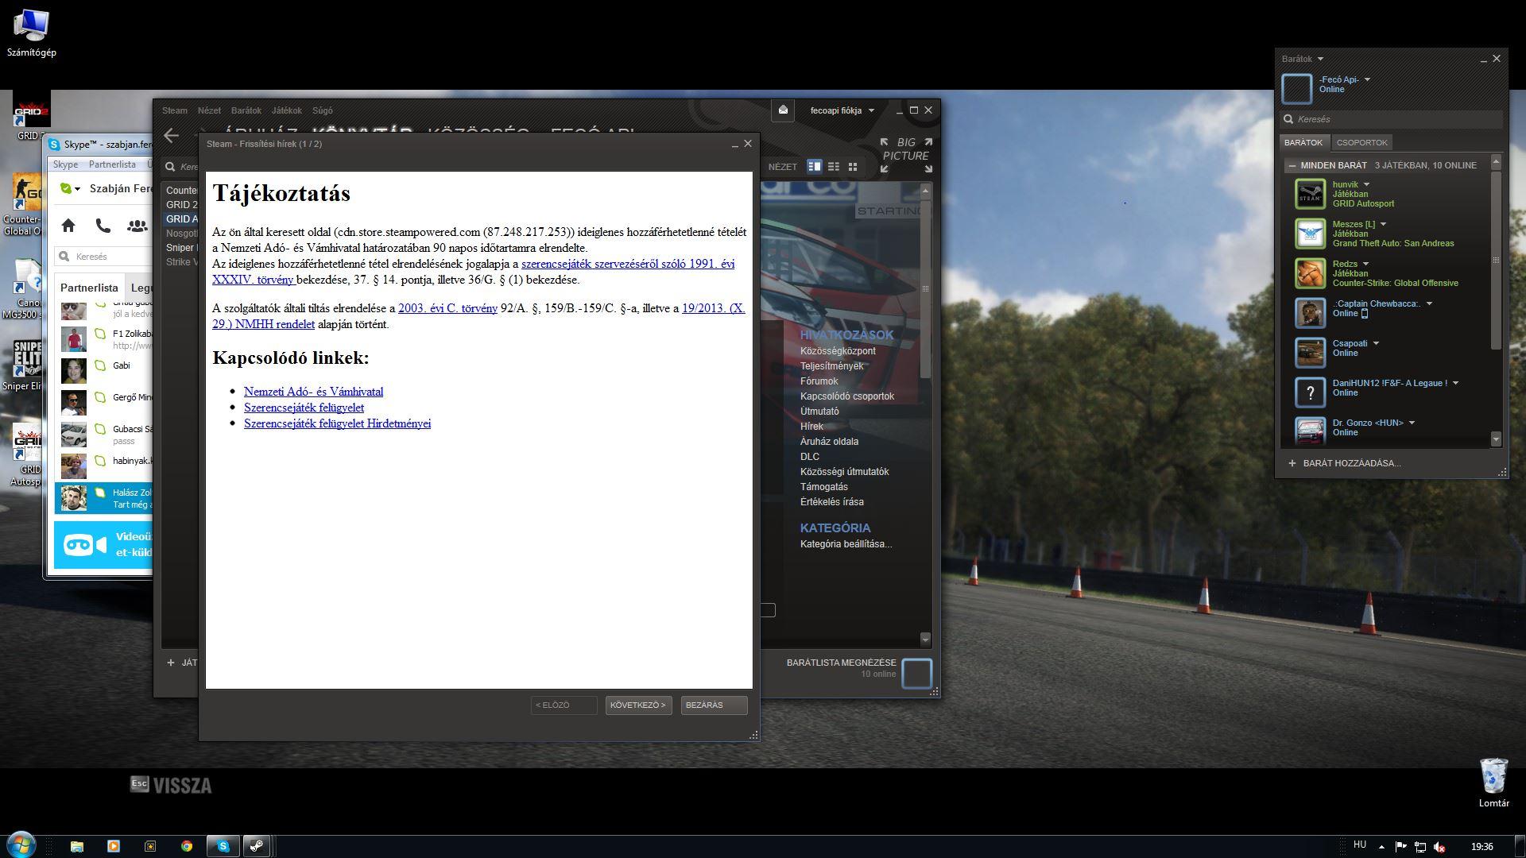
Task: Open 2003. évi C. törvény link
Action: [447, 308]
